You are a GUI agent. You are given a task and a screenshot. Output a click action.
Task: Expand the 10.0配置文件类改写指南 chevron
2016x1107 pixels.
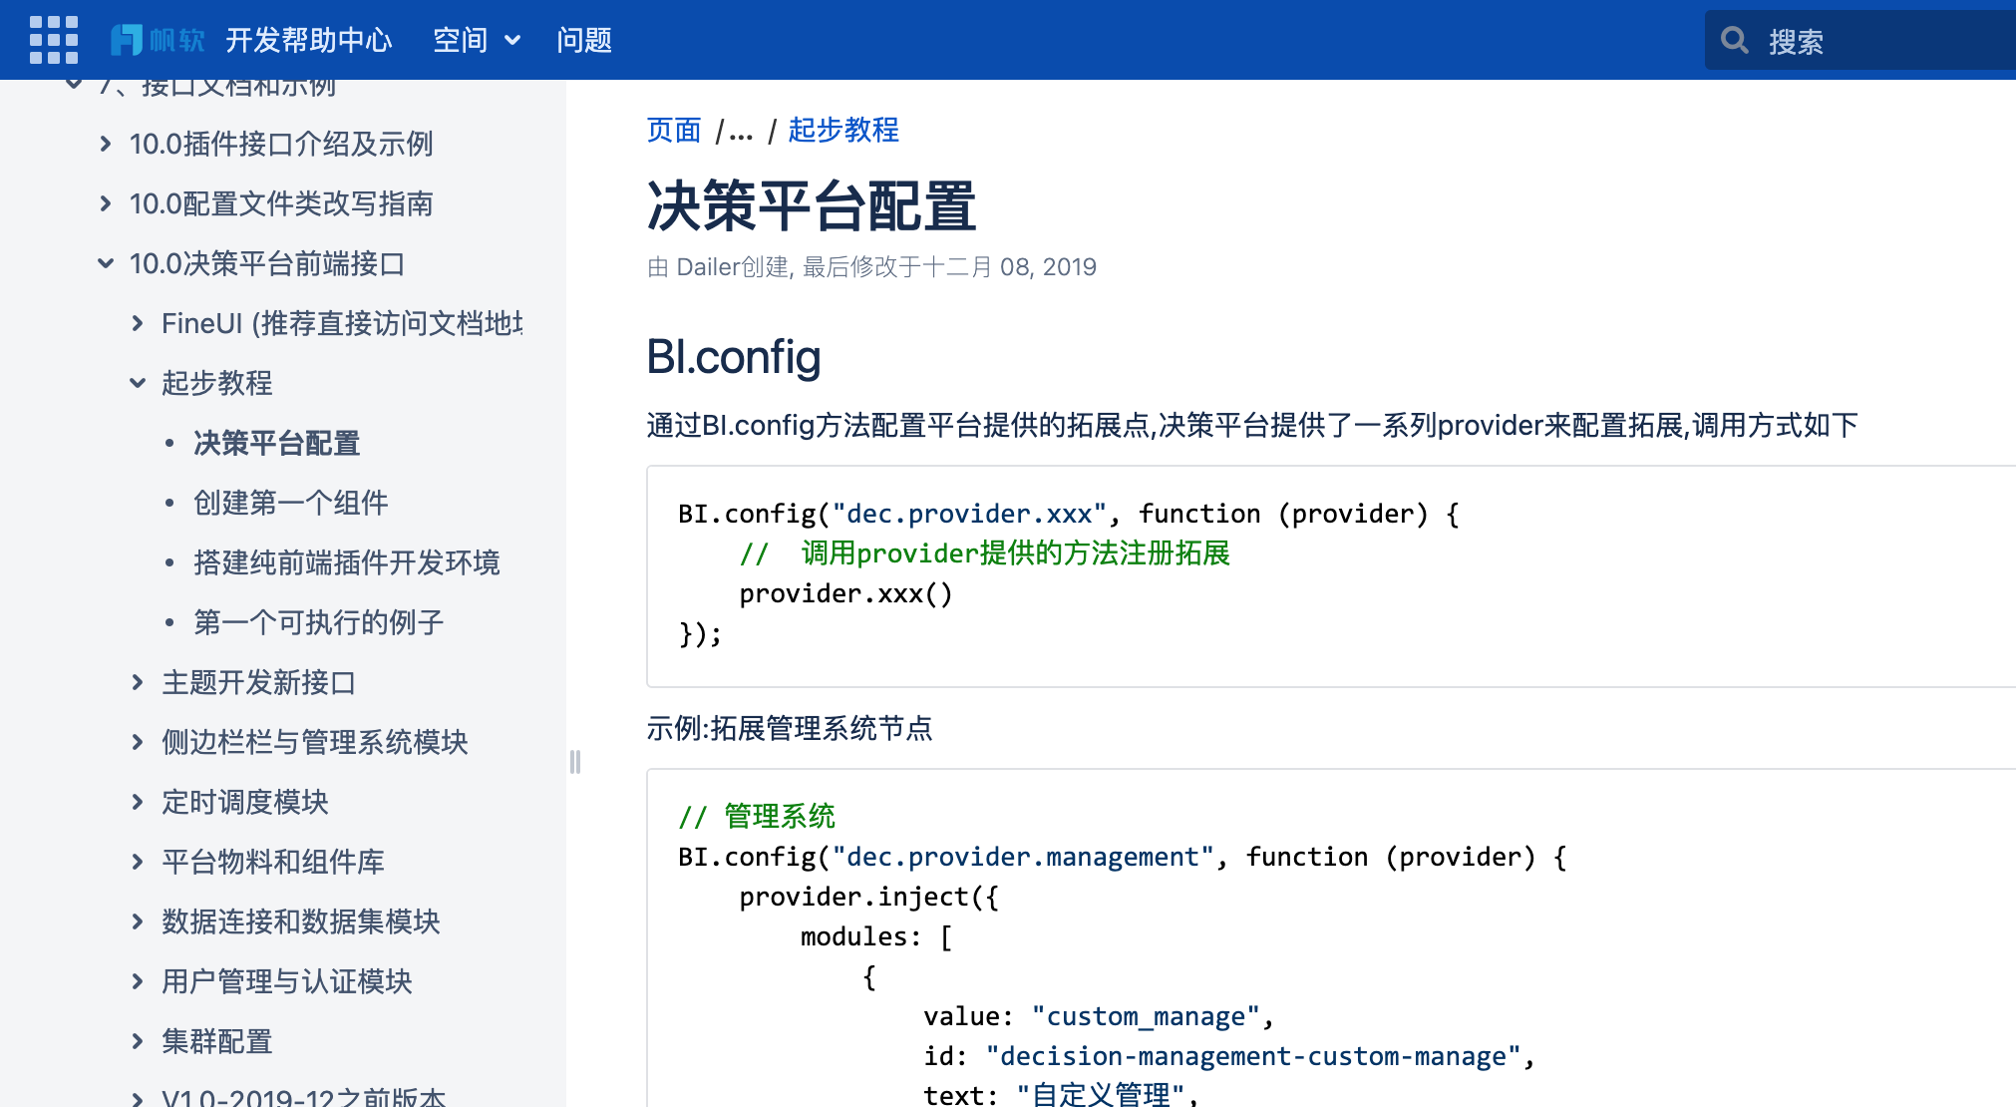(106, 203)
